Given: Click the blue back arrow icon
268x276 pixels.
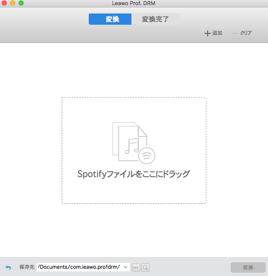Looking at the screenshot, I should [x=8, y=268].
